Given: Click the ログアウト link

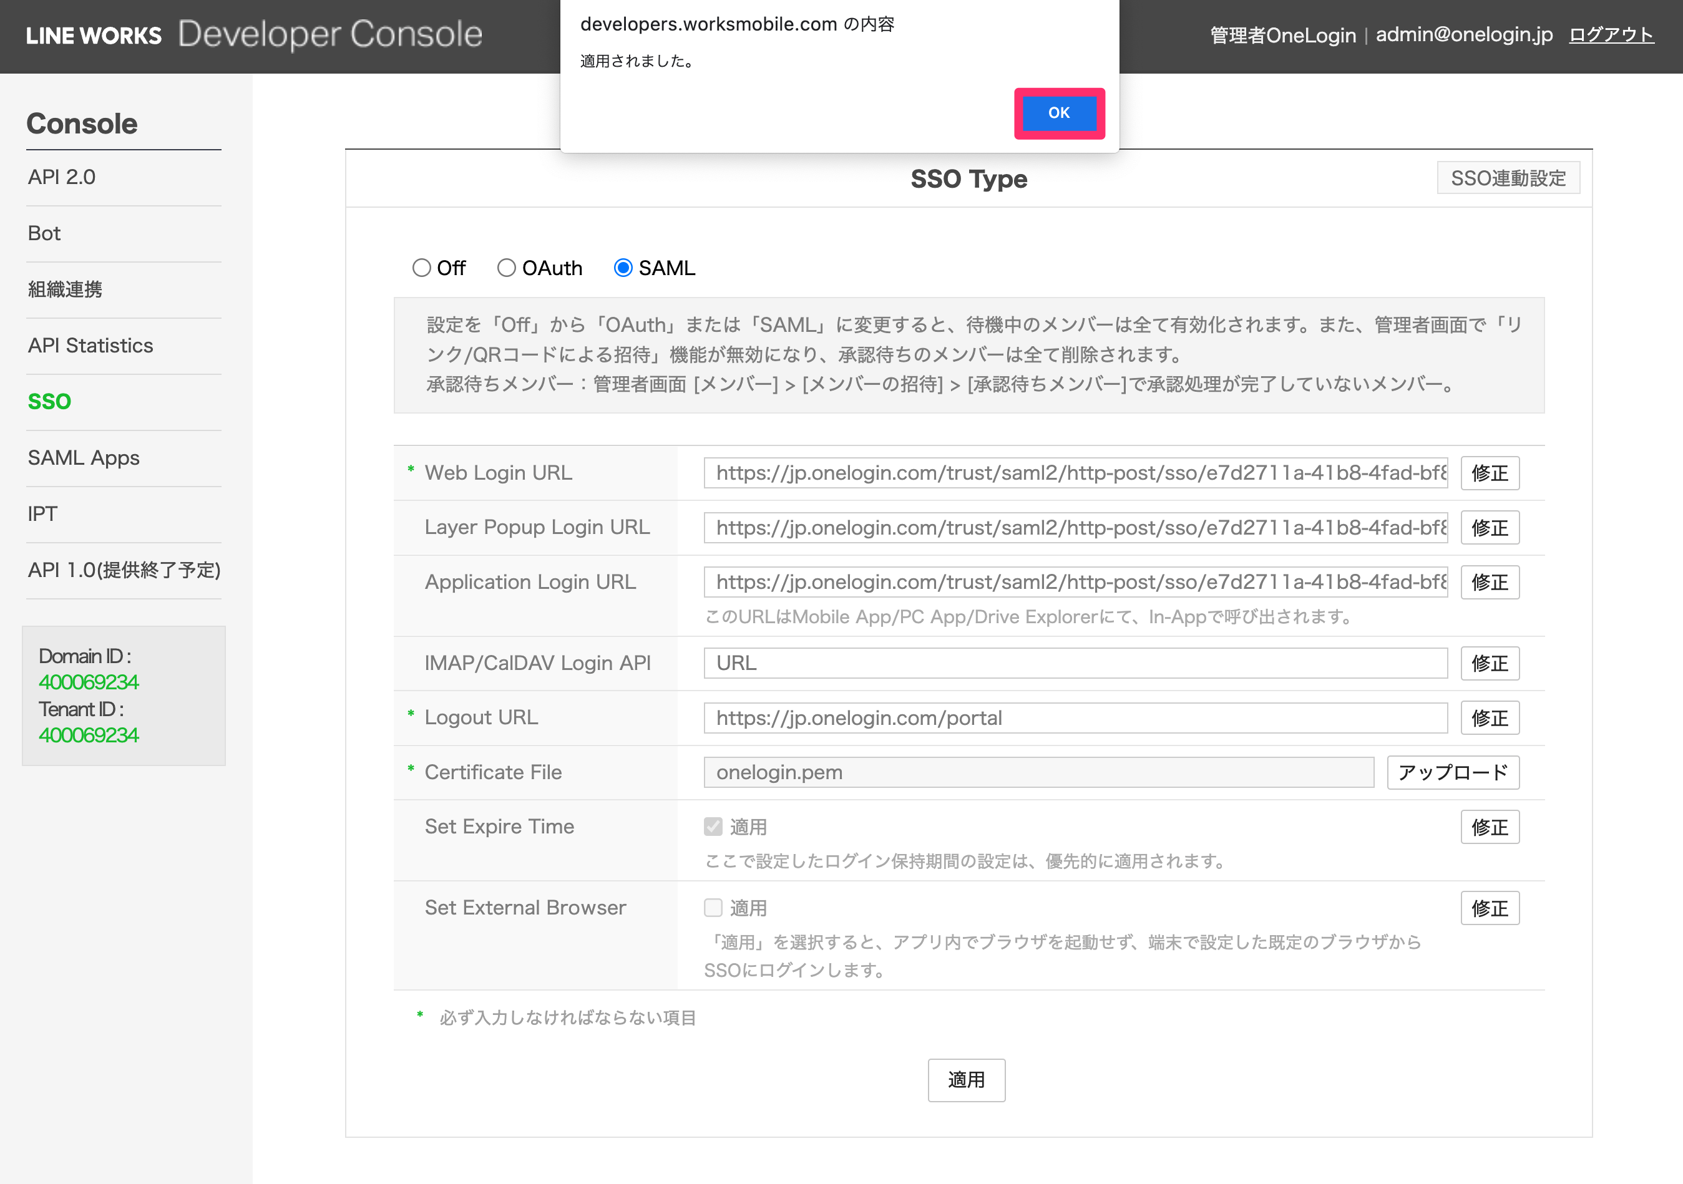Looking at the screenshot, I should (x=1611, y=34).
